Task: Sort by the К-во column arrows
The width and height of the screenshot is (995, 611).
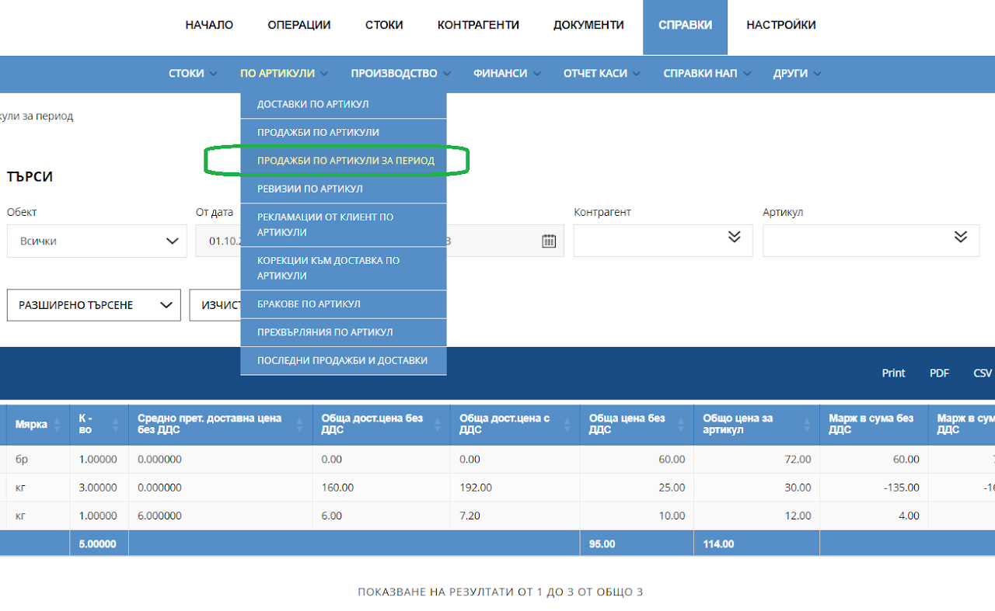Action: pyautogui.click(x=117, y=425)
